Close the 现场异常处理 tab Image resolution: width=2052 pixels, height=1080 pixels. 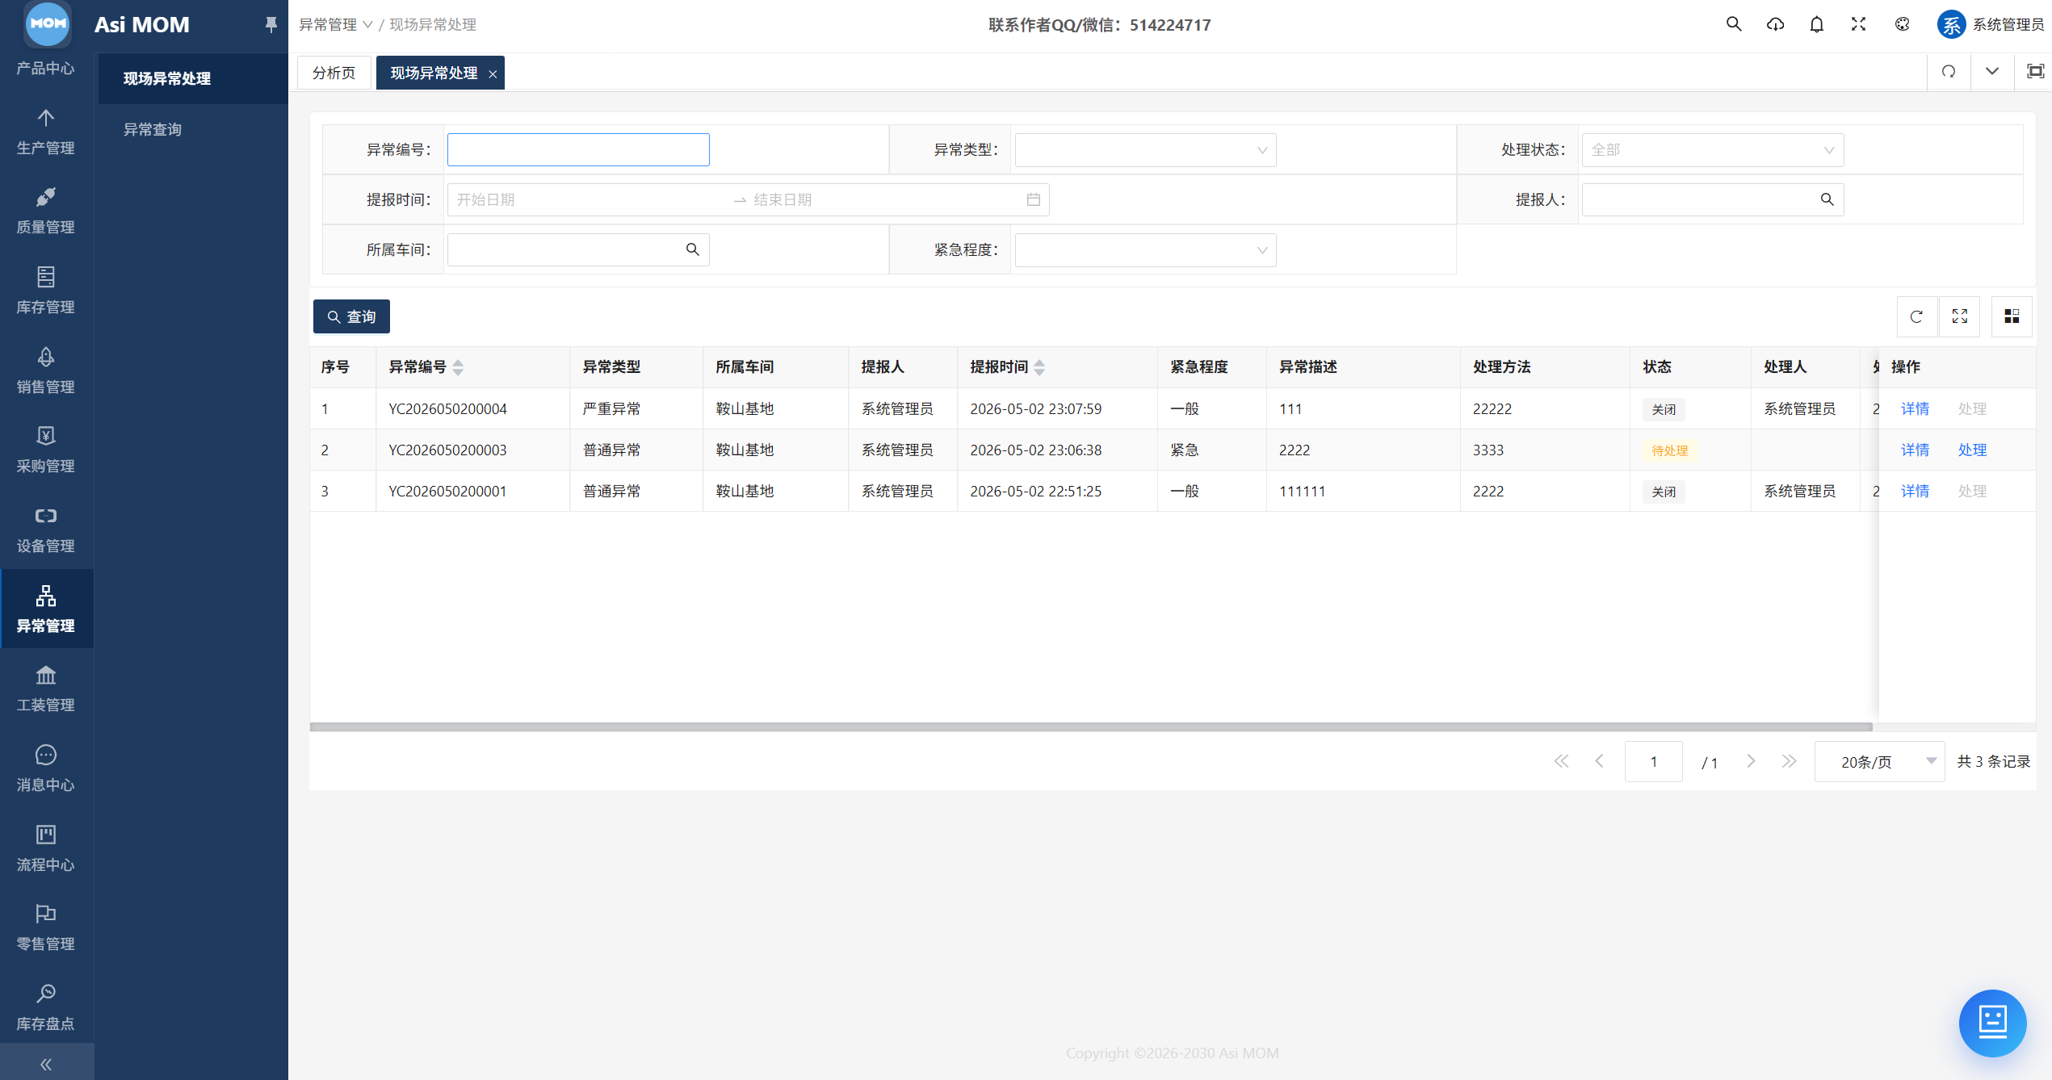click(493, 73)
